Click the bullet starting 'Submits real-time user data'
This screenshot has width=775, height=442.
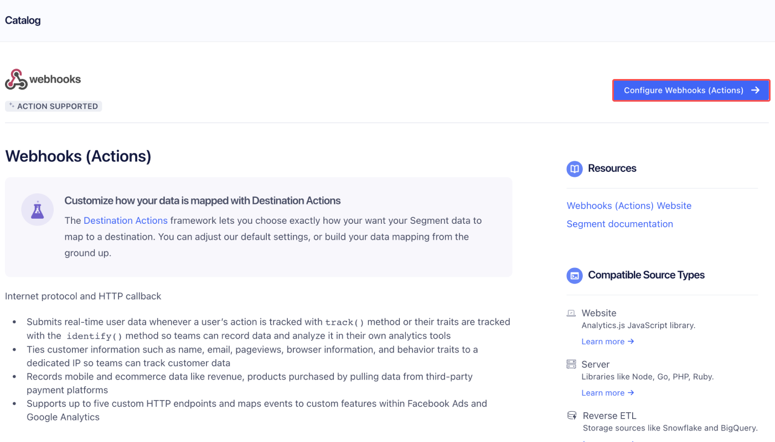(x=268, y=329)
